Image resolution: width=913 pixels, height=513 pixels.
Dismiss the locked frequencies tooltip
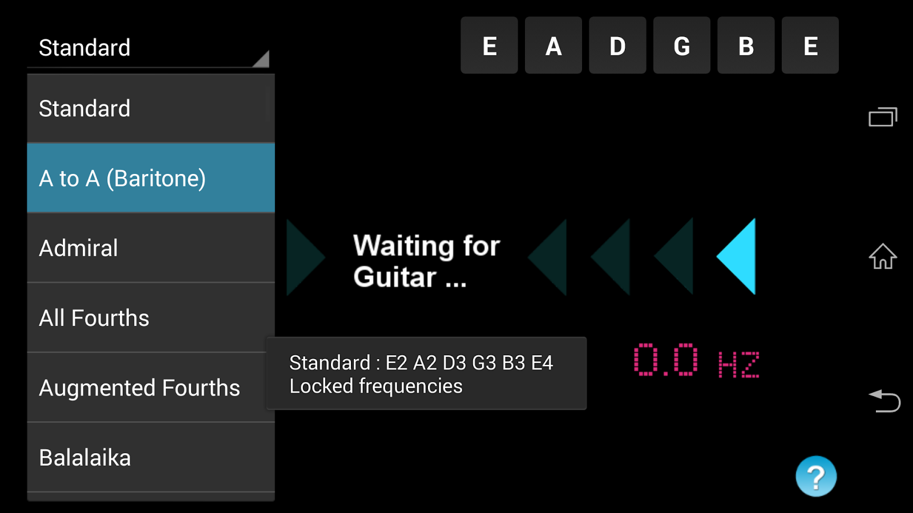pos(425,374)
